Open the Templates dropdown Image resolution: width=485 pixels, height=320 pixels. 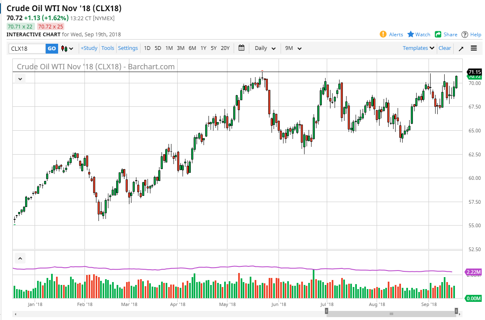pyautogui.click(x=417, y=48)
